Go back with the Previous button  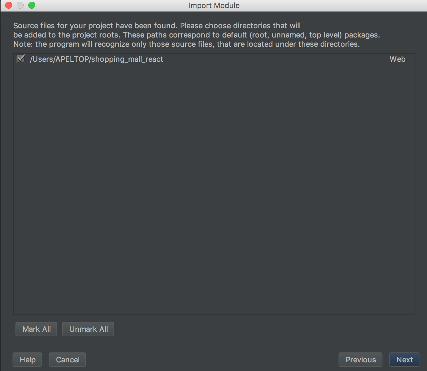tap(360, 359)
